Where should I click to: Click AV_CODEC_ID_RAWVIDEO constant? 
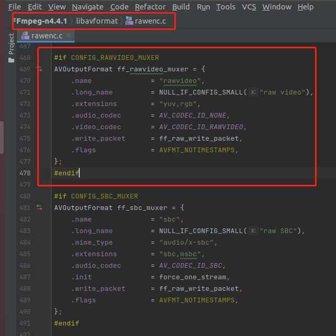click(x=201, y=127)
